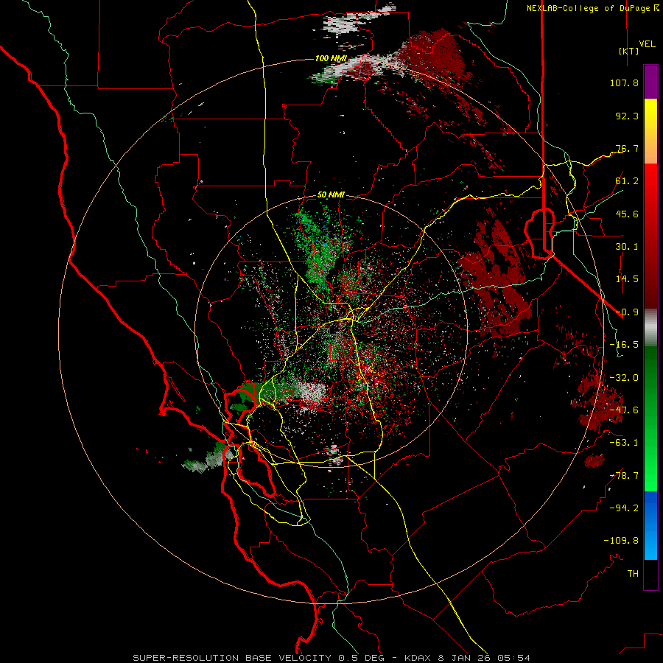Select the VEL legend heading
The width and height of the screenshot is (663, 663).
(x=647, y=44)
